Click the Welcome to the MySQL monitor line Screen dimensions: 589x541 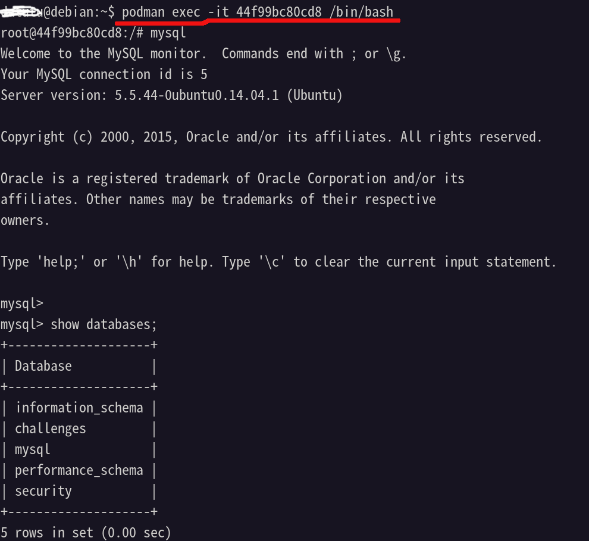click(x=203, y=54)
